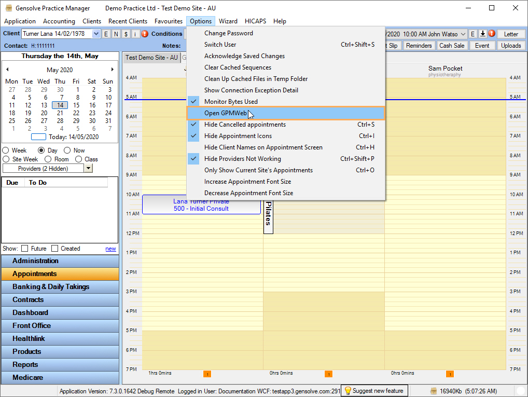The image size is (528, 397).
Task: Open the appointment dropdown showing John Watso
Action: 463,34
